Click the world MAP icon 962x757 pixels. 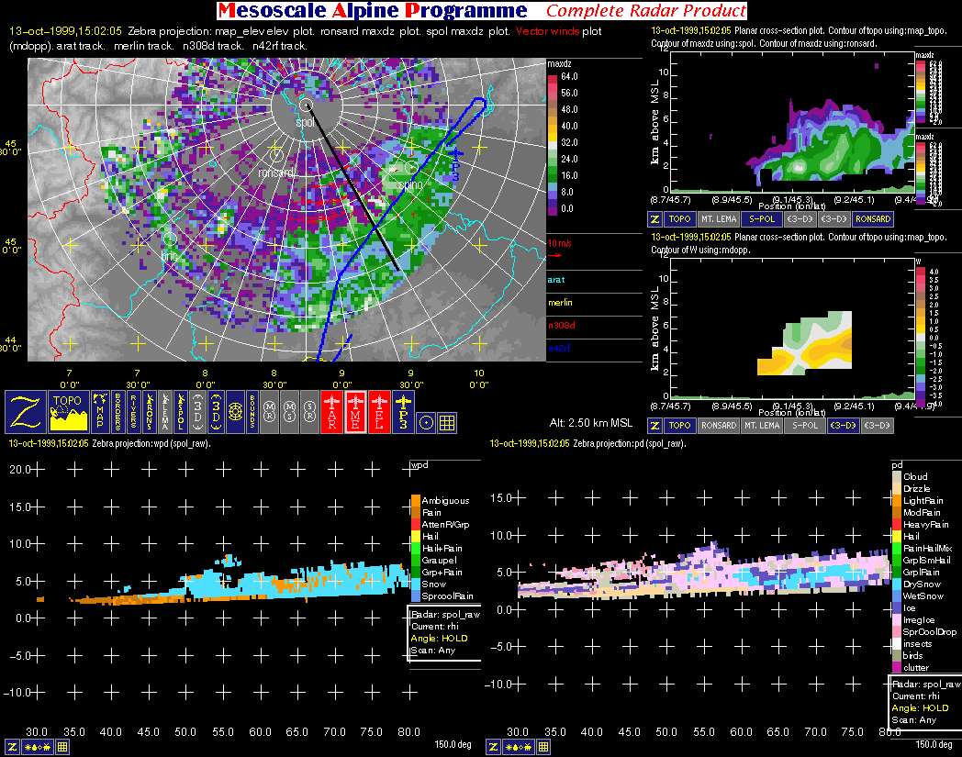pyautogui.click(x=99, y=411)
